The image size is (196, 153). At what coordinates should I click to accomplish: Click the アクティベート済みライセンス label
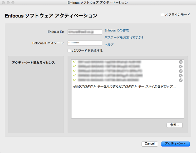click(x=33, y=63)
